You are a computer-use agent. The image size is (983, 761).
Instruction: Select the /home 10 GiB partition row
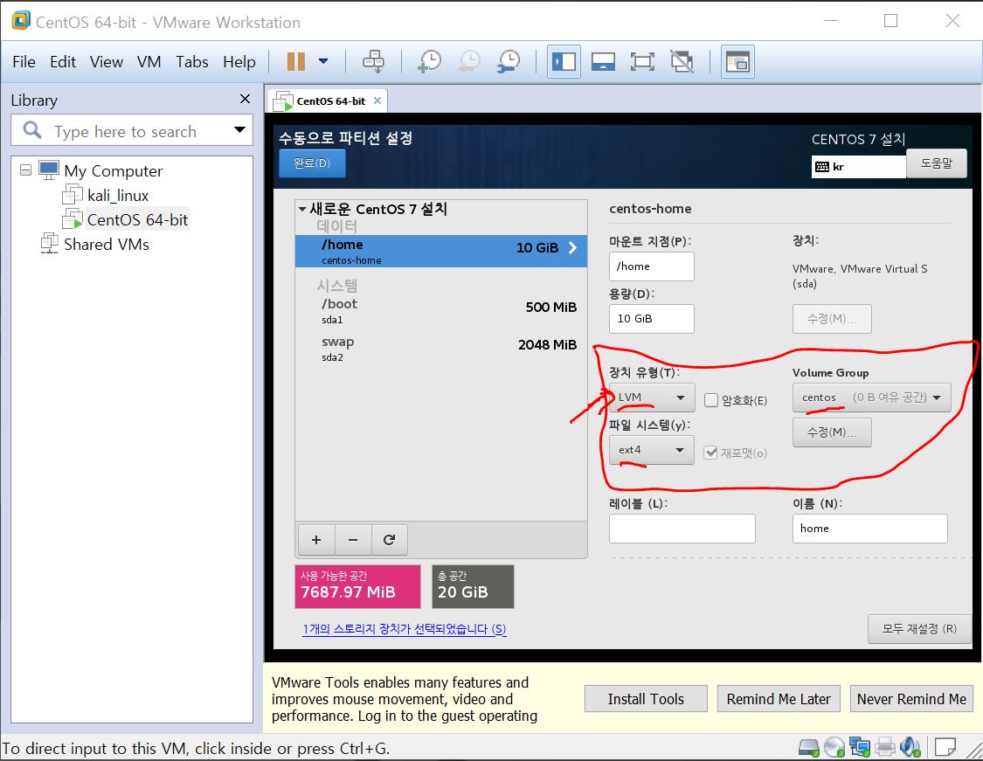(x=440, y=251)
